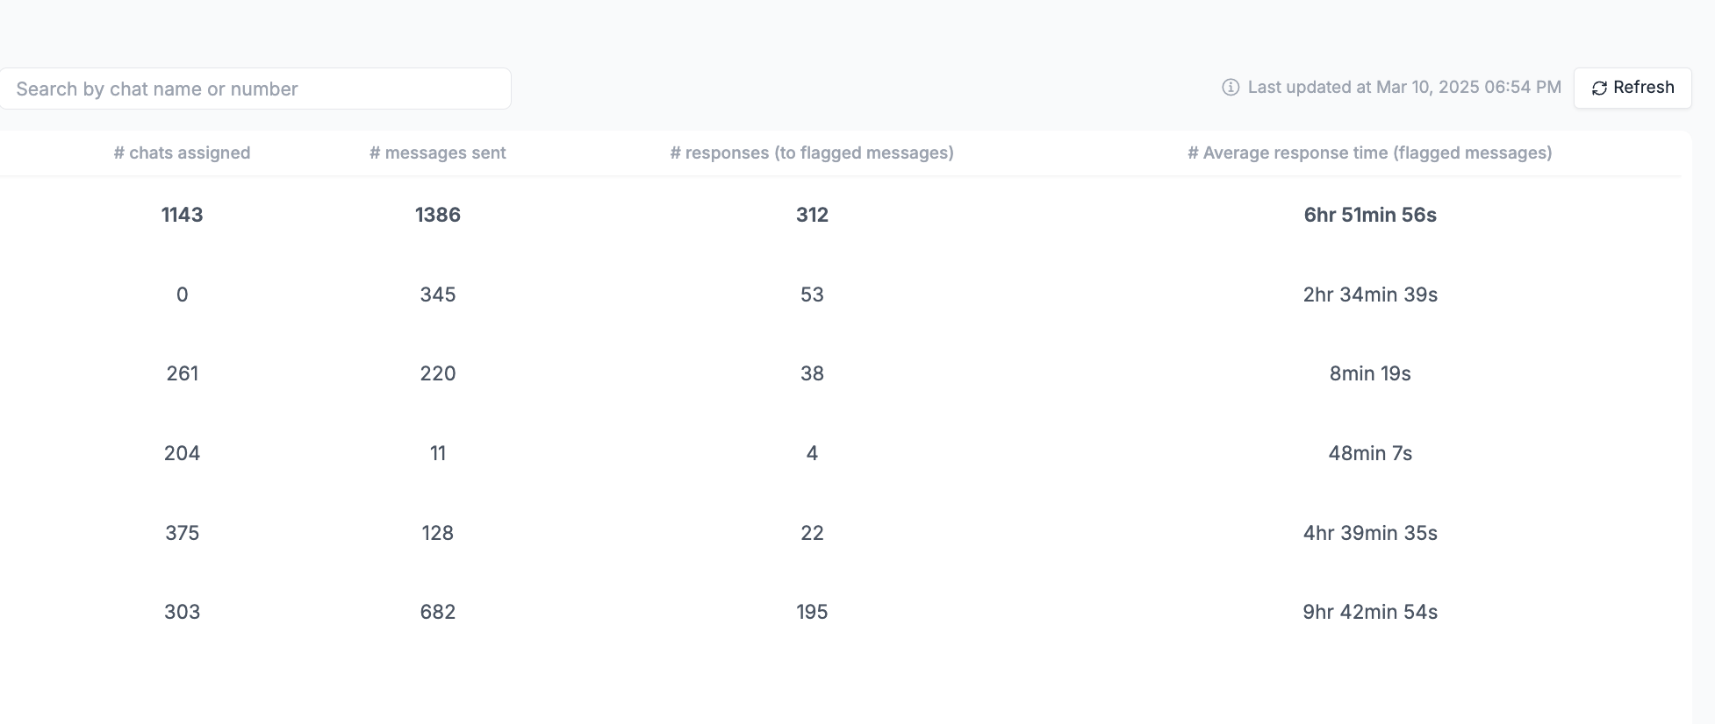Focus the chat name search field
This screenshot has height=724, width=1715.
[x=255, y=89]
